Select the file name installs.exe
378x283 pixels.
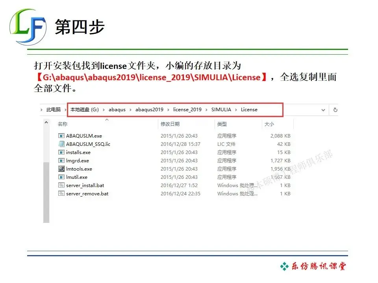tap(78, 153)
